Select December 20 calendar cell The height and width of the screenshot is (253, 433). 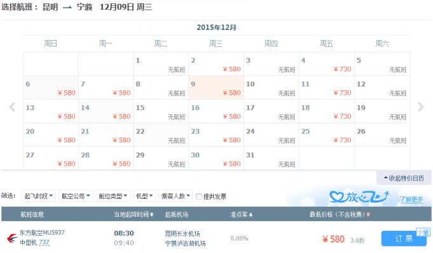pos(51,135)
